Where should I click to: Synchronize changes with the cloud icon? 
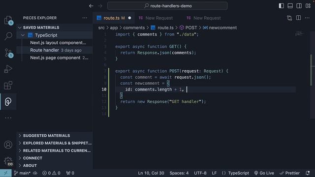(35, 173)
